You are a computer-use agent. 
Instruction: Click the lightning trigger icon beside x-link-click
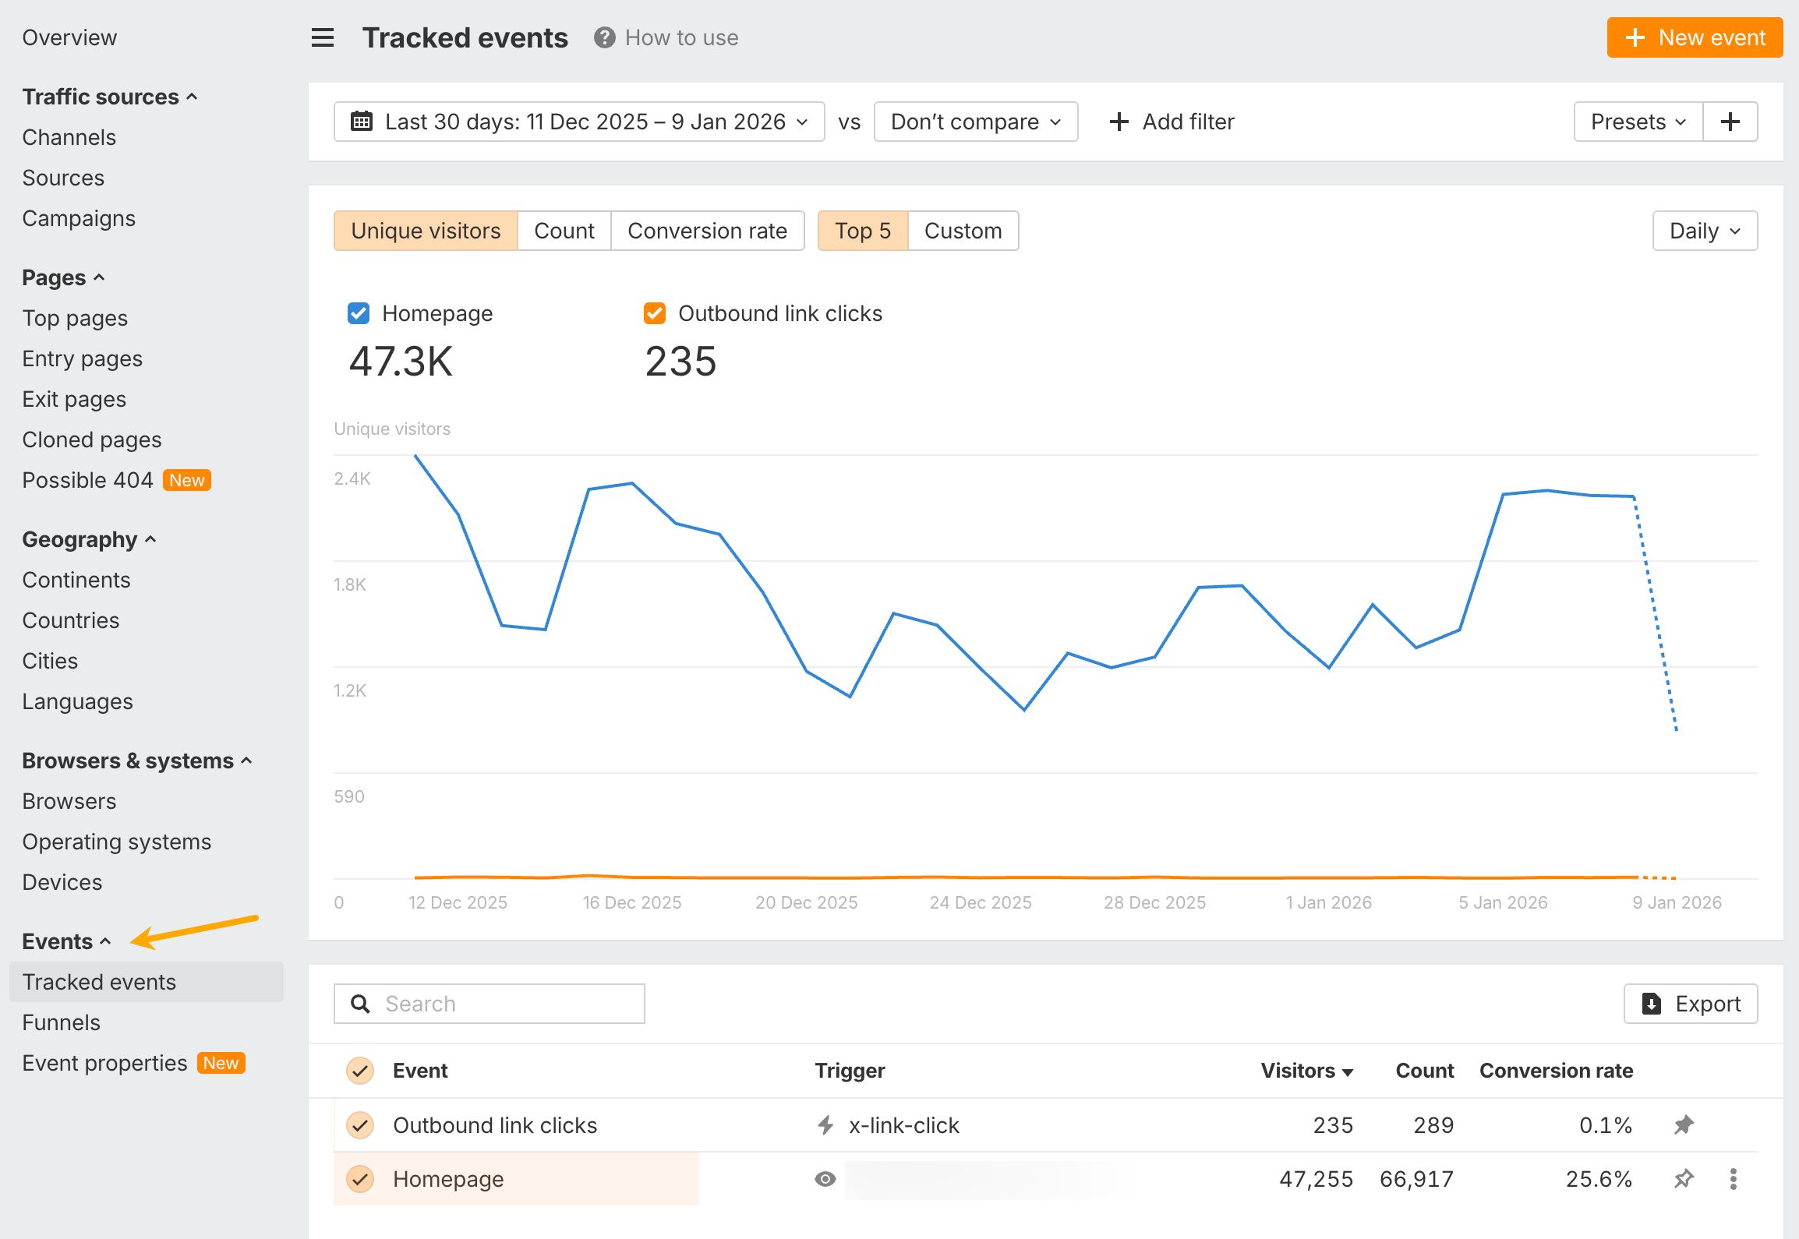[x=825, y=1124]
